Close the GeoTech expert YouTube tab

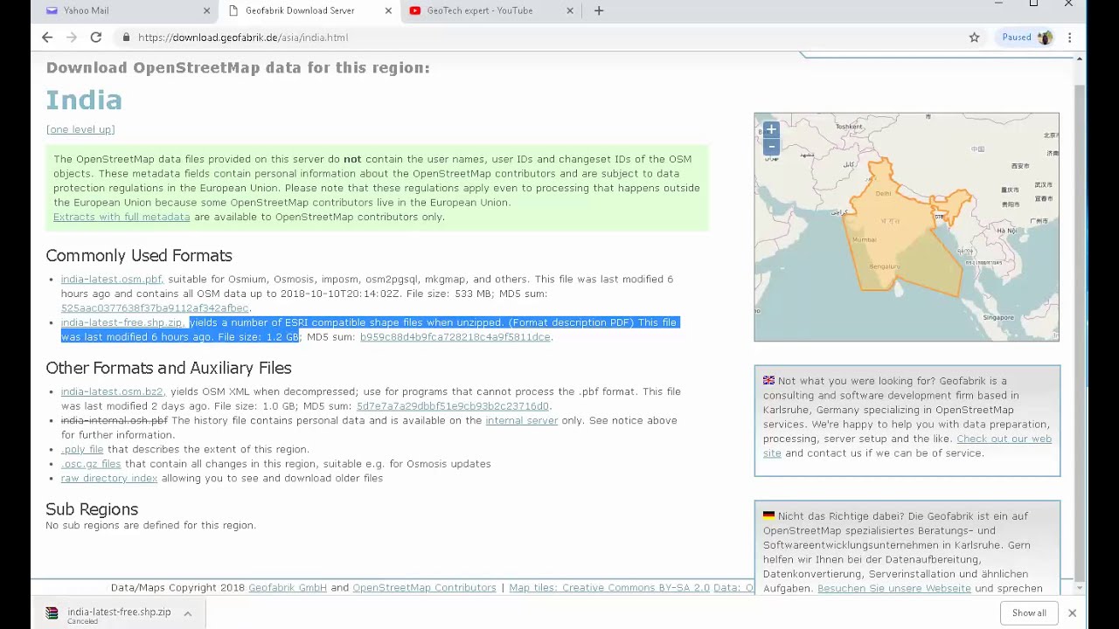(570, 10)
